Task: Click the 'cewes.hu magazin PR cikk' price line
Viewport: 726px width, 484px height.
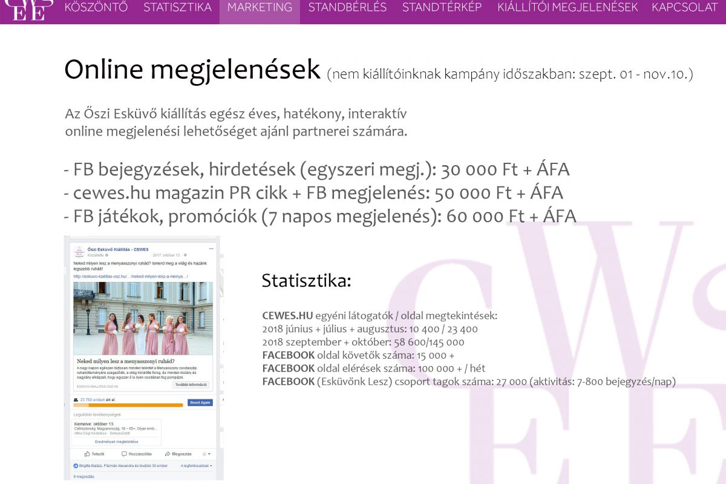Action: click(313, 192)
